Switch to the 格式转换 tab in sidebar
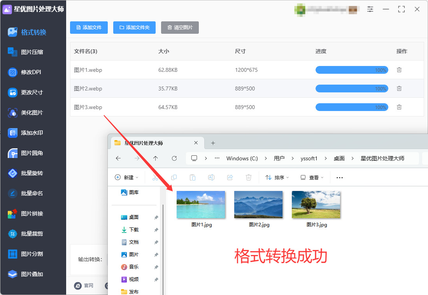Screen dimensions: 428x295 click(x=27, y=32)
